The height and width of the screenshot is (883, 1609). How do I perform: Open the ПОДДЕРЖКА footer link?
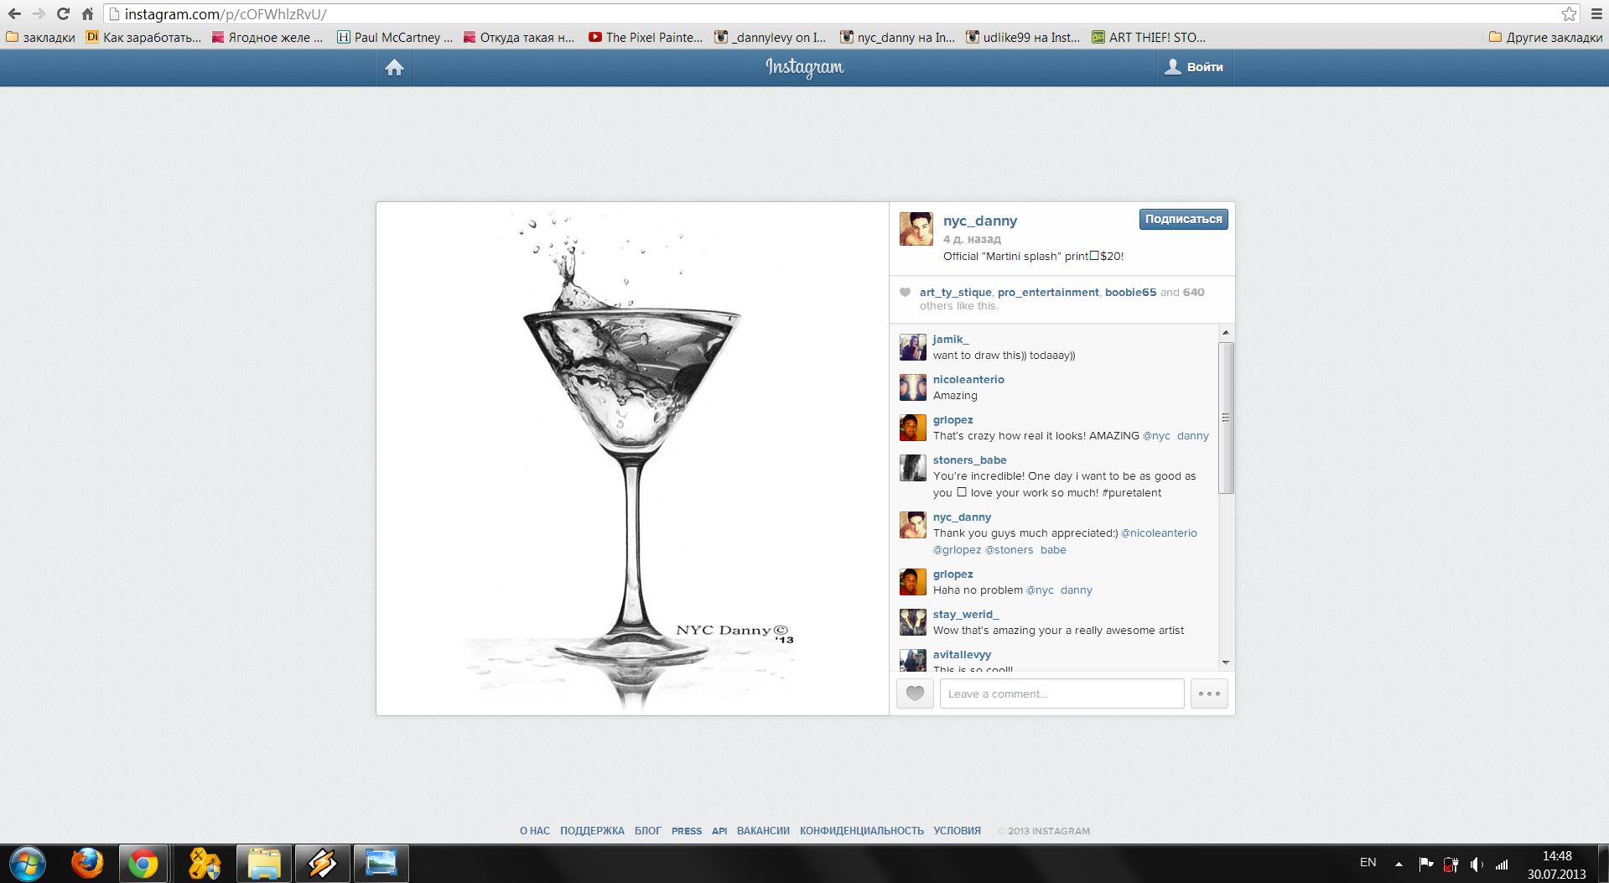tap(592, 831)
